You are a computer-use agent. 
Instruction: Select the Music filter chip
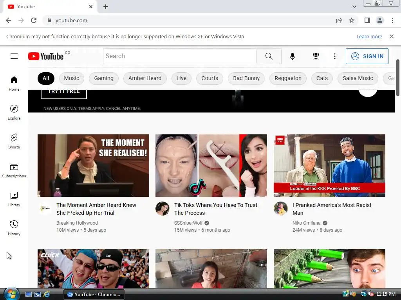point(72,78)
